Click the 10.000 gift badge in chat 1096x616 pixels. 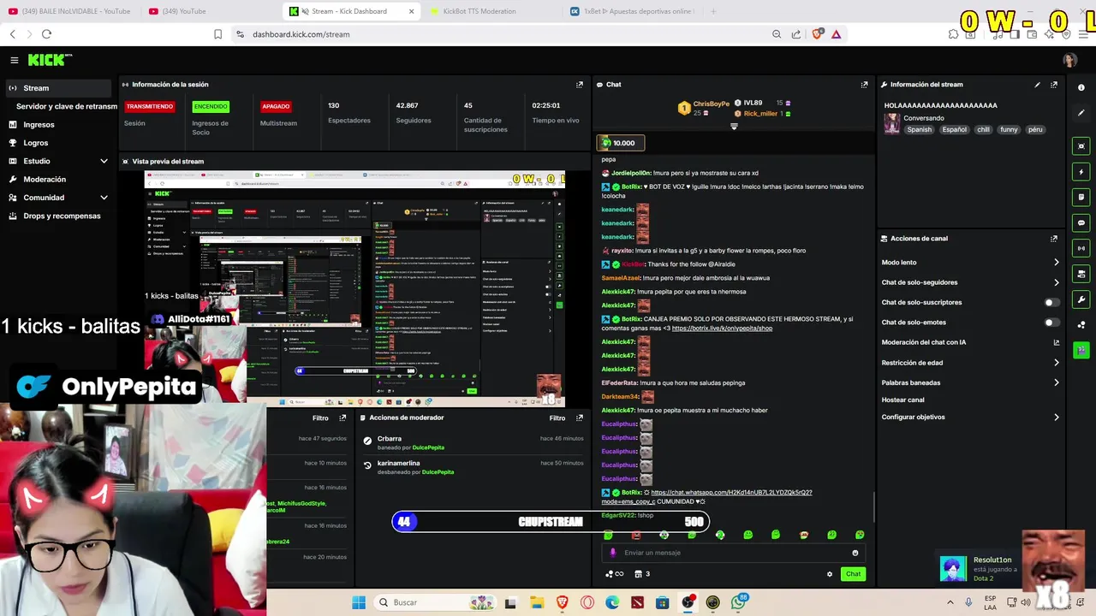click(622, 143)
